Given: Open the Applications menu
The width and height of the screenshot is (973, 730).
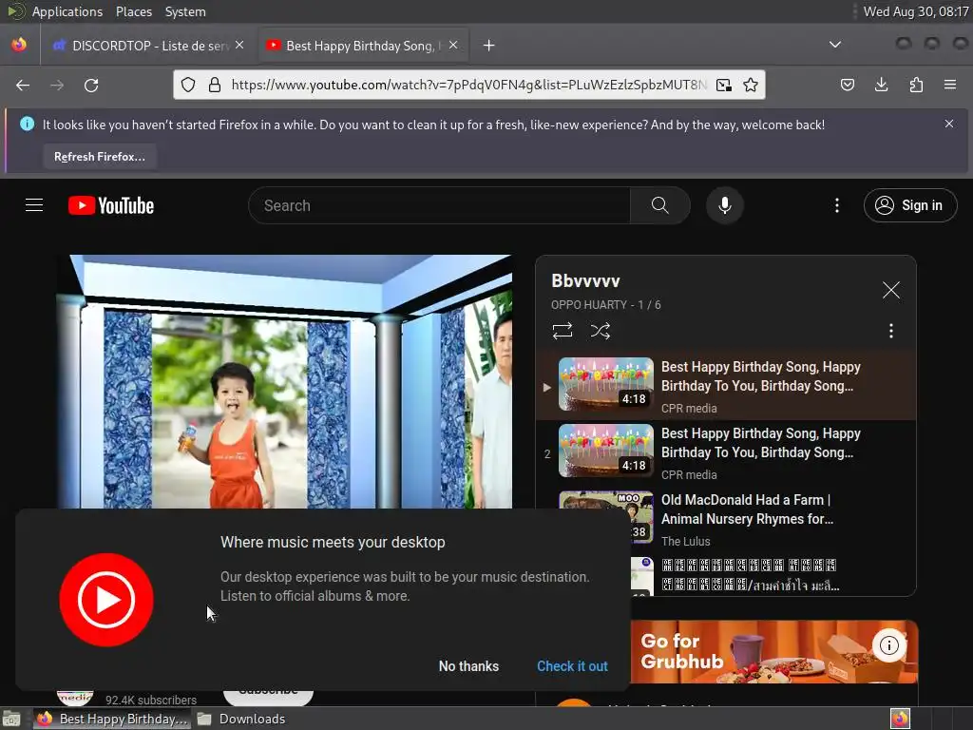Looking at the screenshot, I should coord(67,11).
